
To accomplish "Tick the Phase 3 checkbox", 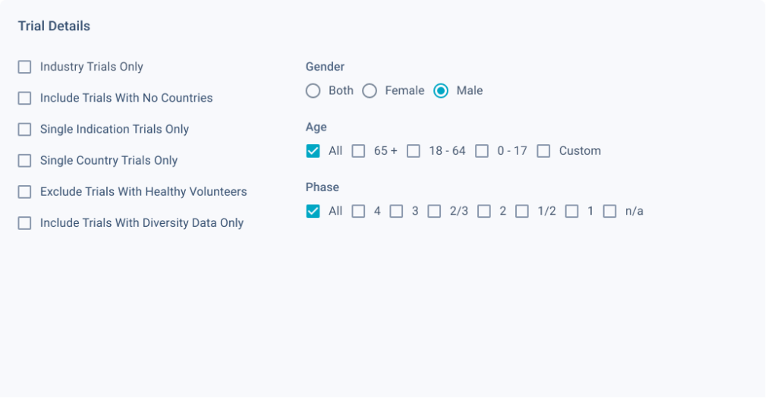I will 396,211.
